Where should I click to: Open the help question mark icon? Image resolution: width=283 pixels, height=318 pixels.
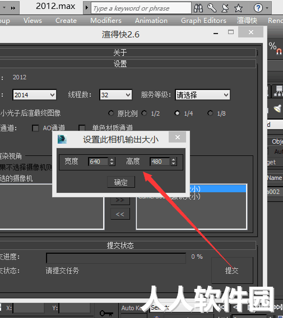point(258,8)
